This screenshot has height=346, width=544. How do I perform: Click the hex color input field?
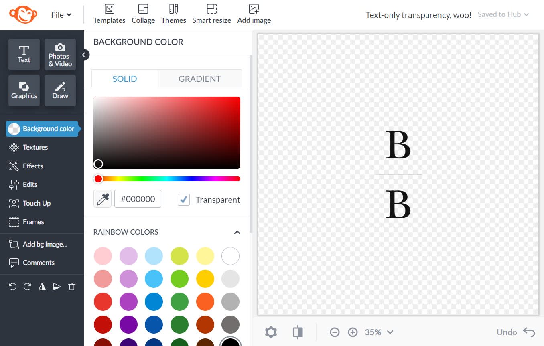click(x=138, y=199)
